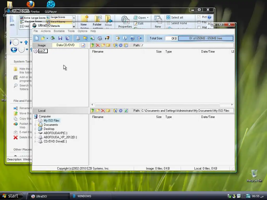Click the Register icon in UltraISO toolbar
267x200 pixels.
pyautogui.click(x=118, y=38)
